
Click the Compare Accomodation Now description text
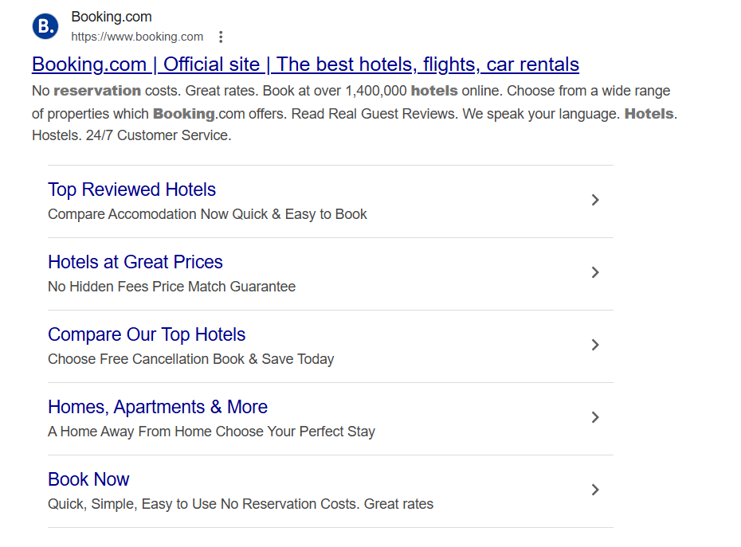click(207, 214)
